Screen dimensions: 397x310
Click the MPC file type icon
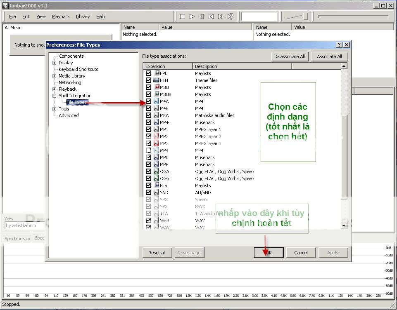[x=156, y=157]
